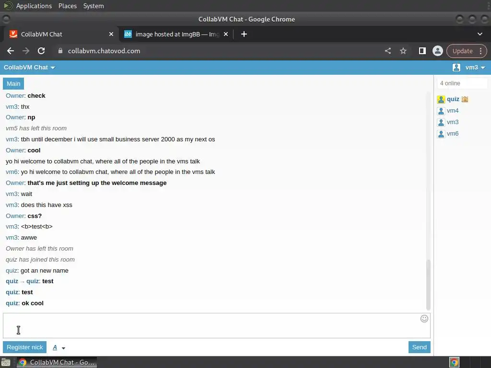The width and height of the screenshot is (491, 368).
Task: Close the CollabVM Chat tab
Action: (111, 34)
